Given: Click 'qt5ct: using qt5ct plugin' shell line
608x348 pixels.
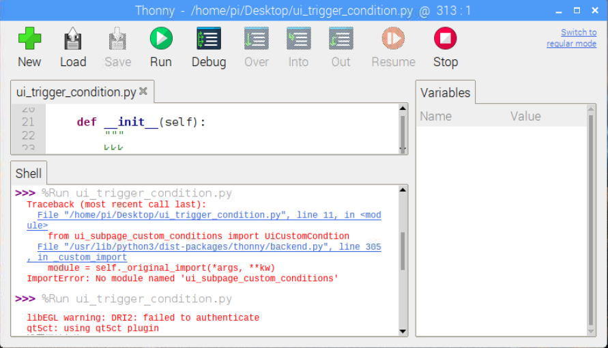Looking at the screenshot, I should coord(93,328).
